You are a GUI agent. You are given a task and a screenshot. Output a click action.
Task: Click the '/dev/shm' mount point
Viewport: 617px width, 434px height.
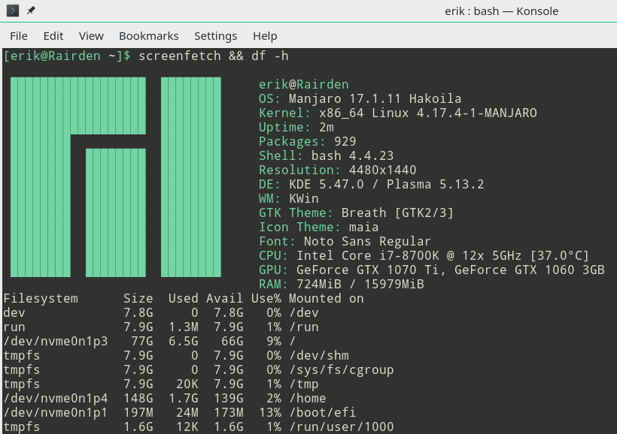pyautogui.click(x=319, y=355)
